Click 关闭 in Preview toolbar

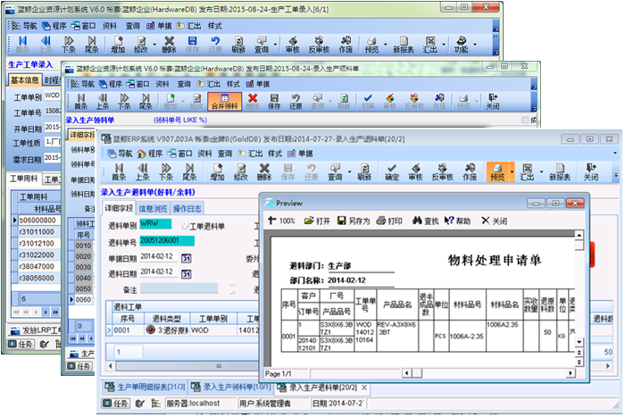coord(495,221)
